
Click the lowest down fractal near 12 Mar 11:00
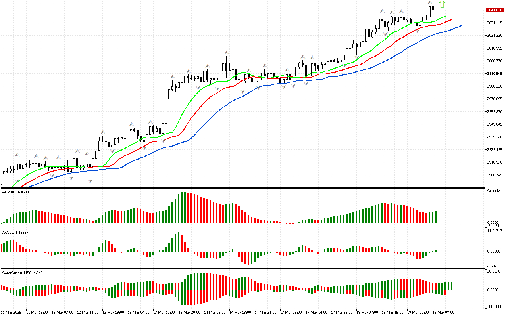click(90, 181)
